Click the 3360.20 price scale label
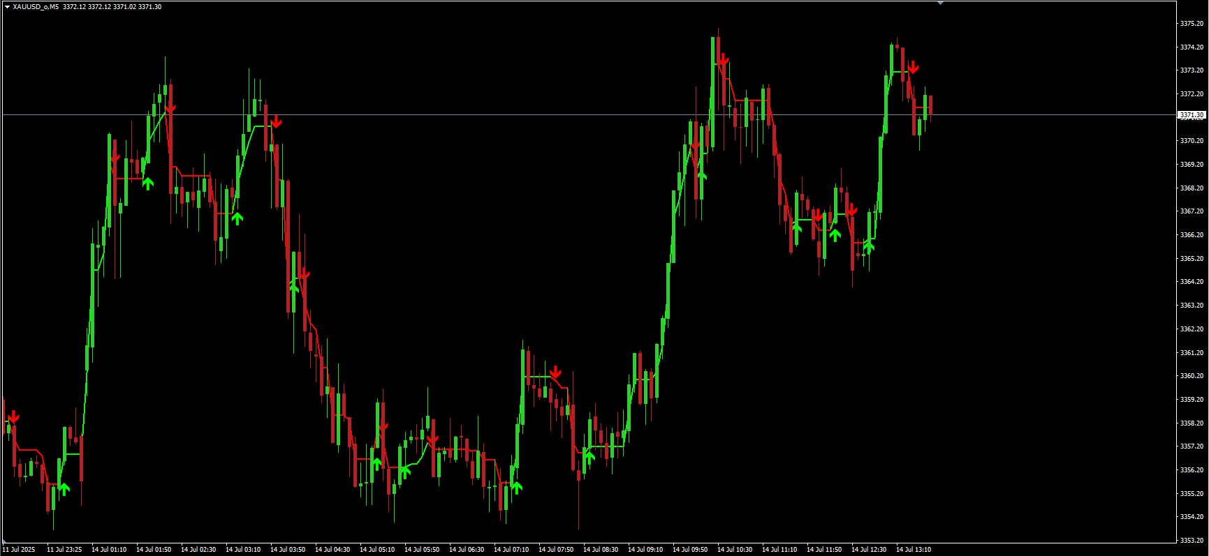Screen dimensions: 1209x556 tap(1192, 376)
